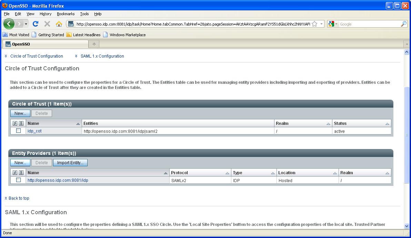Screen dimensions: 411x238
Task: Open the View menu
Action: 30,14
